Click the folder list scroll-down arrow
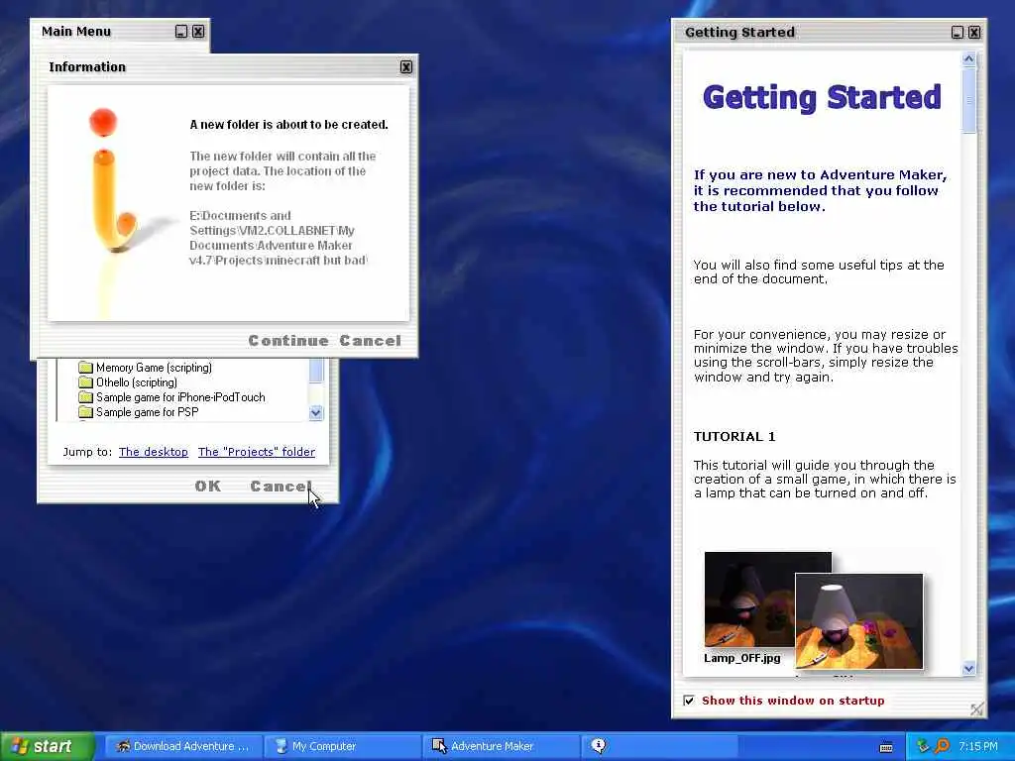 (x=316, y=413)
